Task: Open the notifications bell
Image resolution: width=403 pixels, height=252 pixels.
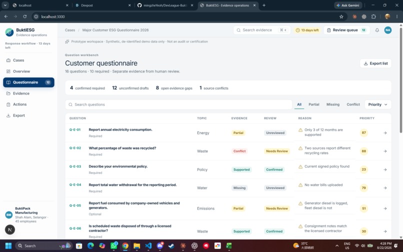Action: [x=377, y=30]
